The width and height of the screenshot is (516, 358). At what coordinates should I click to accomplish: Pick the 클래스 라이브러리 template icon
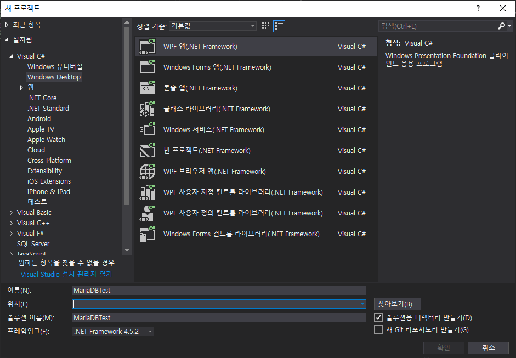point(148,109)
